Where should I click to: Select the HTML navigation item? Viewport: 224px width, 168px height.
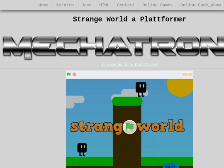(104, 5)
